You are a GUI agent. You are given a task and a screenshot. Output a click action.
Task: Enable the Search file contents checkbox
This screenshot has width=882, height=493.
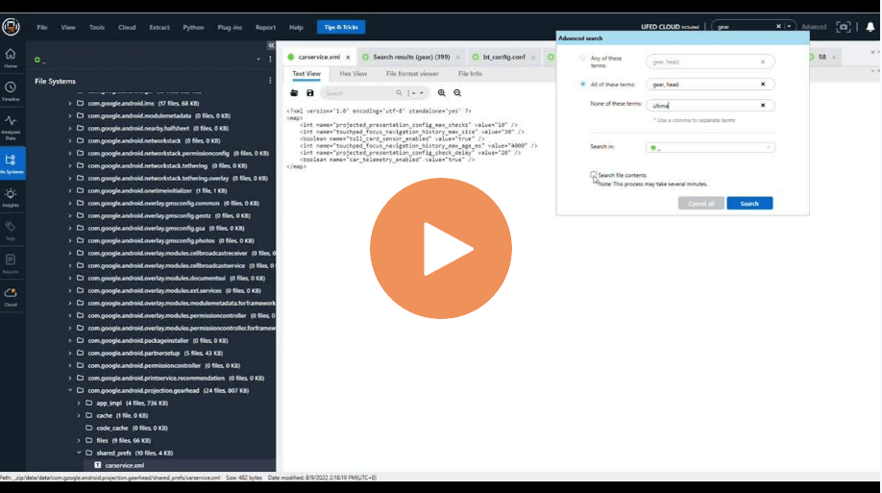pos(594,175)
